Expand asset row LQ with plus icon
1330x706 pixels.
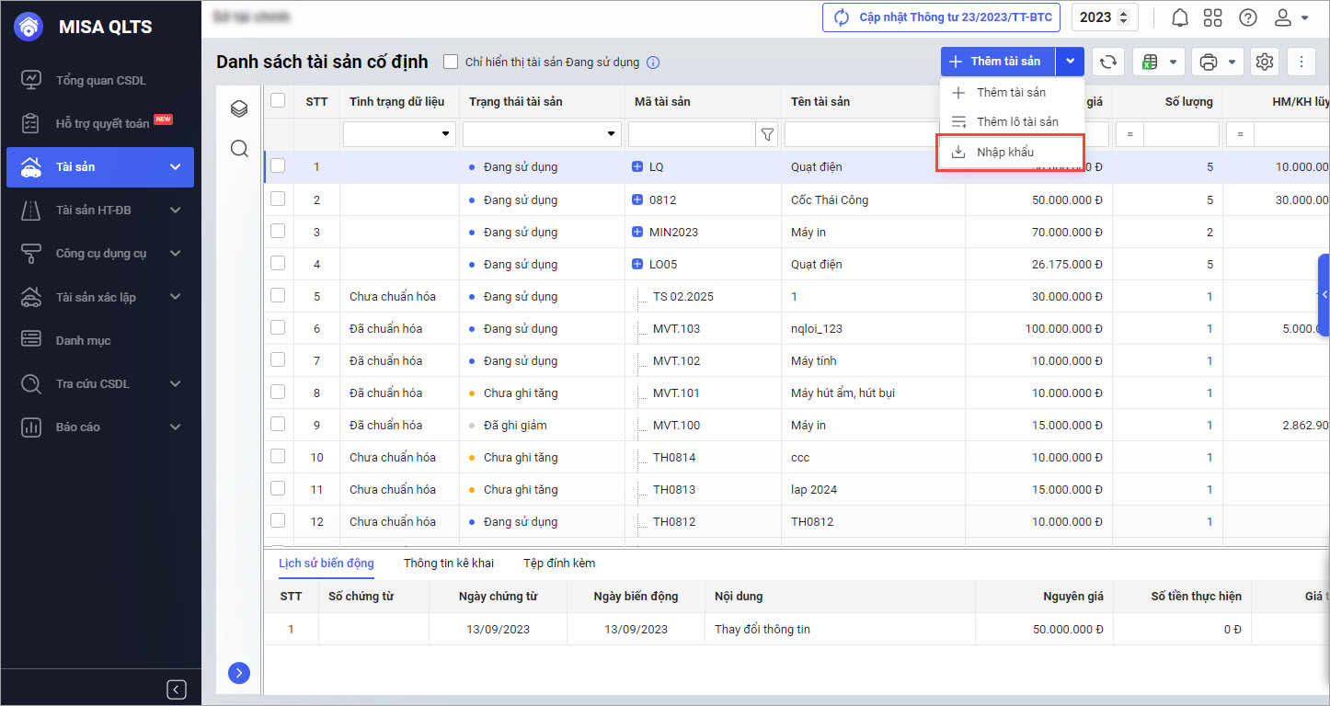pyautogui.click(x=637, y=167)
